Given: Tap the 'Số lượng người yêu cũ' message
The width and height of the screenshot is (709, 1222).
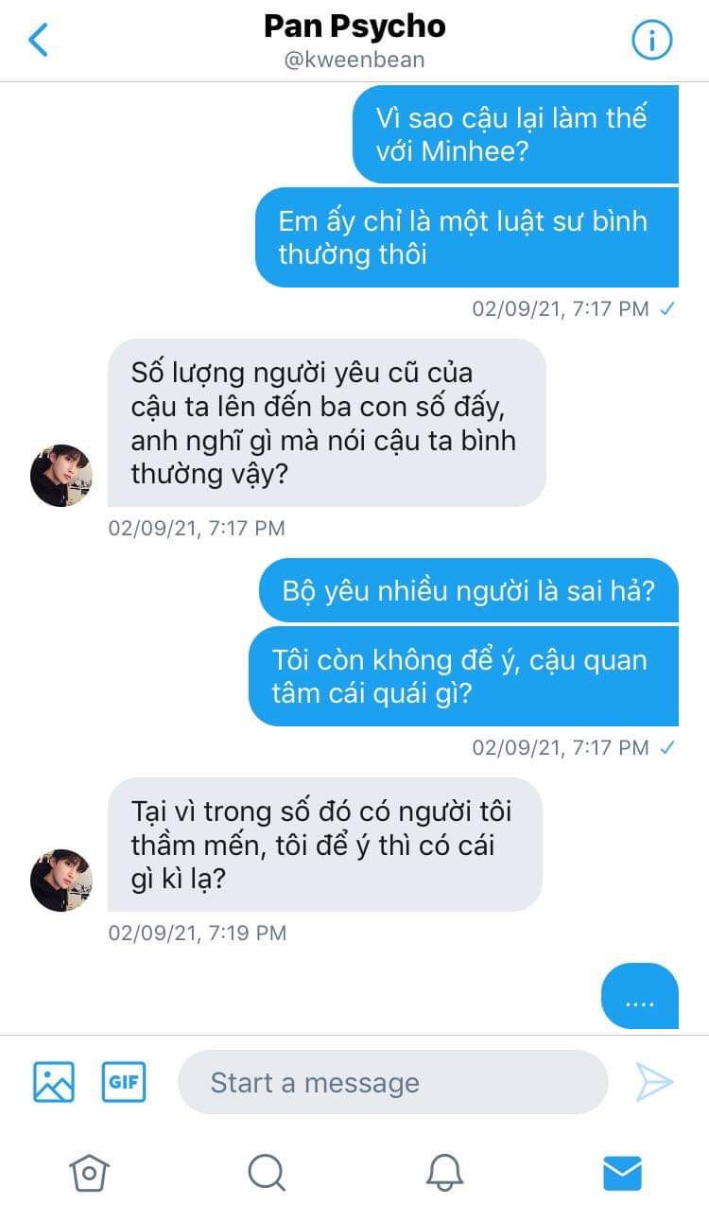Looking at the screenshot, I should tap(327, 423).
